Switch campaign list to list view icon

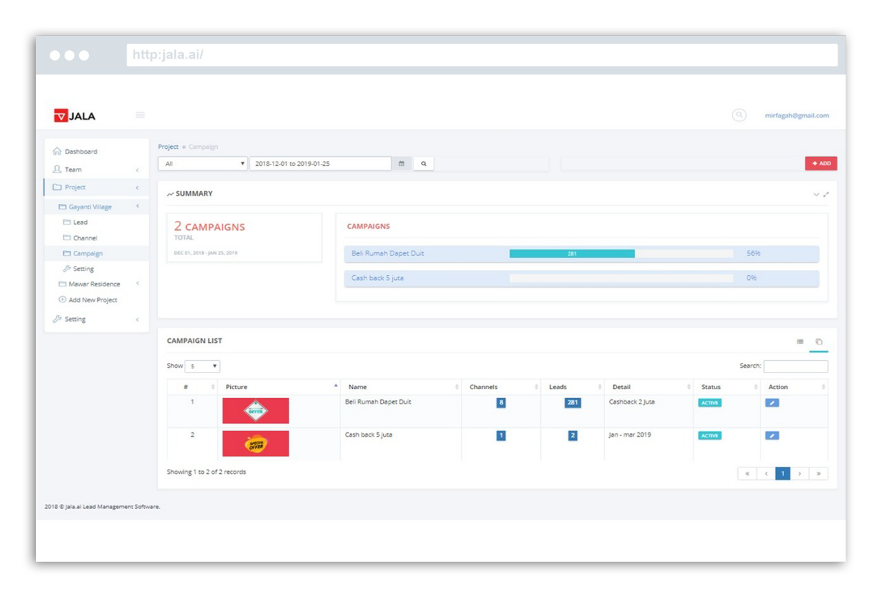(x=800, y=342)
